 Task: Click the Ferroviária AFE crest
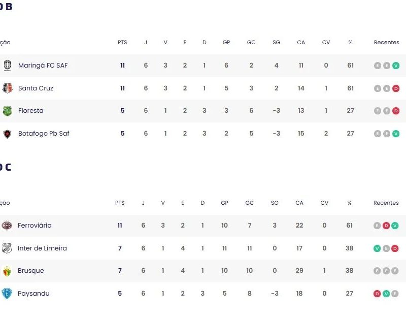(x=7, y=225)
